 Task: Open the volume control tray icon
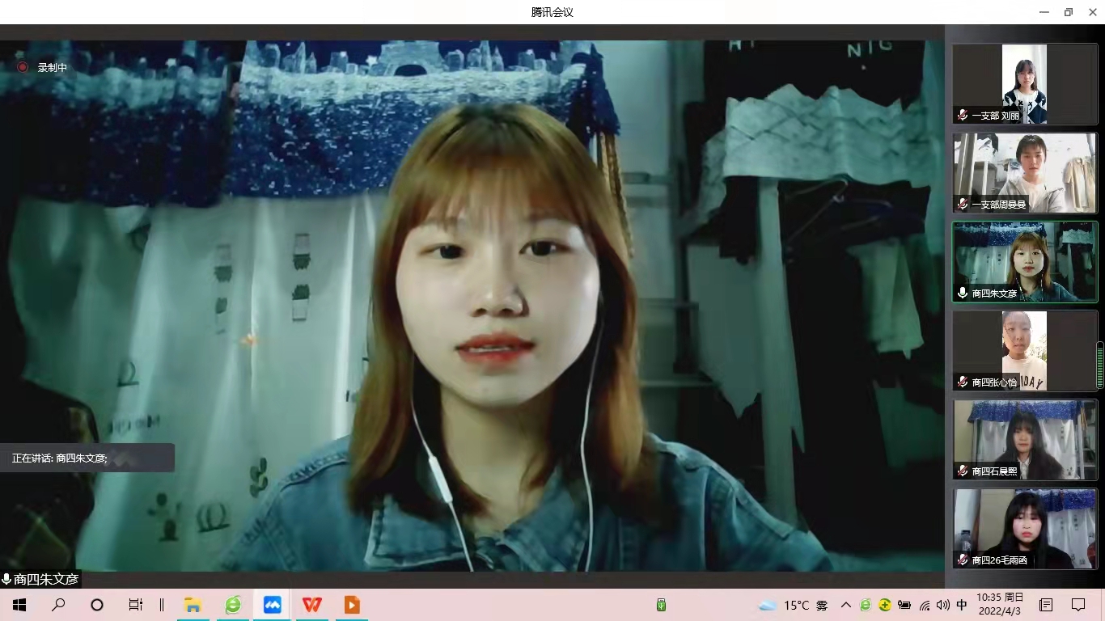point(942,605)
